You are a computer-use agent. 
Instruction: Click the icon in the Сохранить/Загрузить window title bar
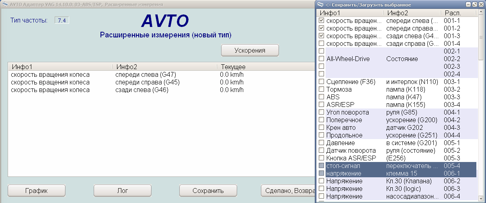point(320,4)
